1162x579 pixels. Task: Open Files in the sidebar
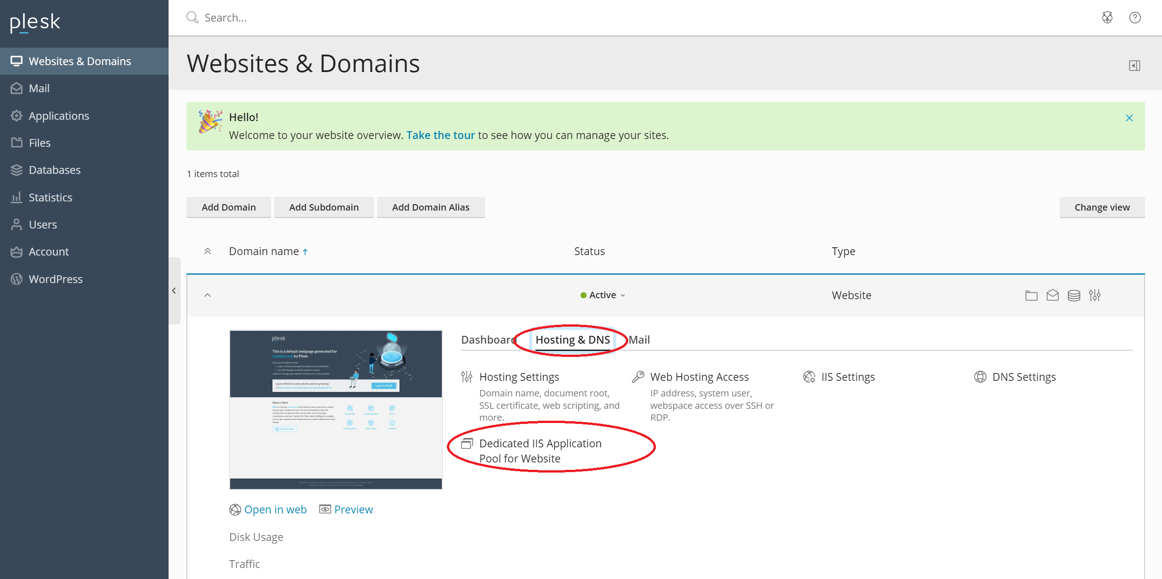click(x=84, y=143)
